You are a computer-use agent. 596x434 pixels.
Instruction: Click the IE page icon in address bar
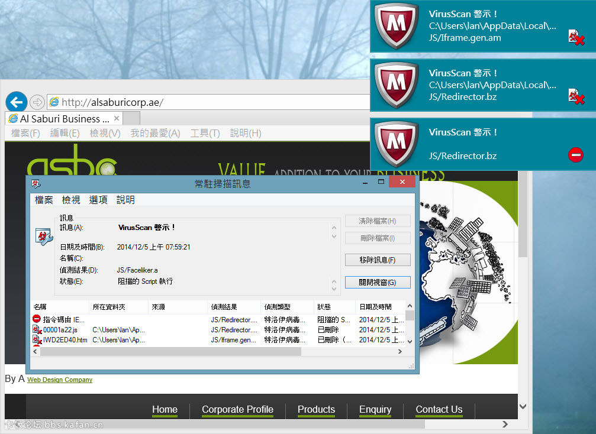coord(54,102)
